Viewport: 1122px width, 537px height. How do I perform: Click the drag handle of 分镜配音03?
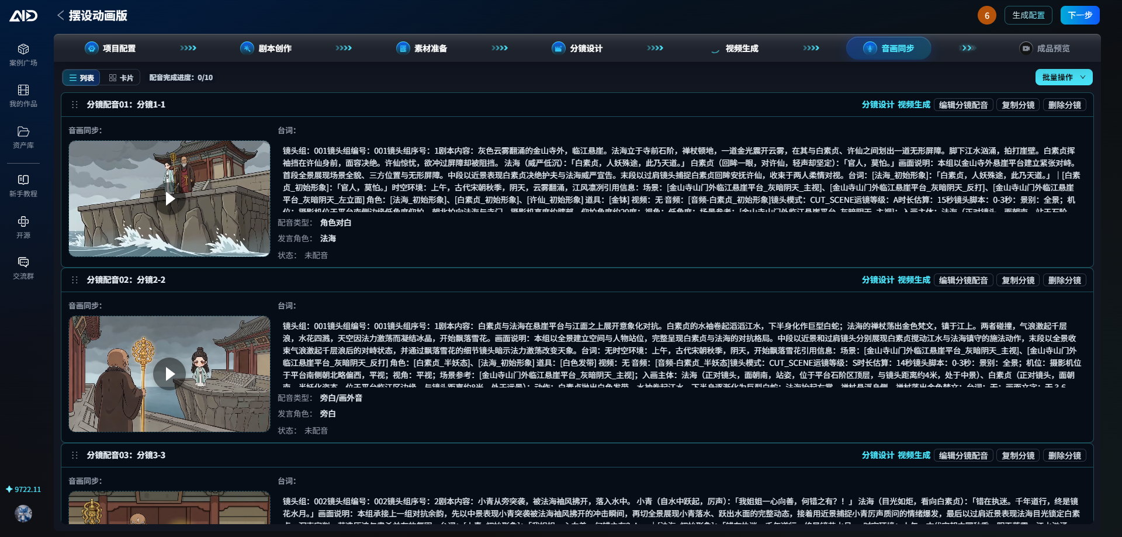[x=75, y=455]
